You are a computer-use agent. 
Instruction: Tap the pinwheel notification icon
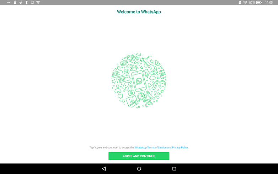[x=21, y=2]
